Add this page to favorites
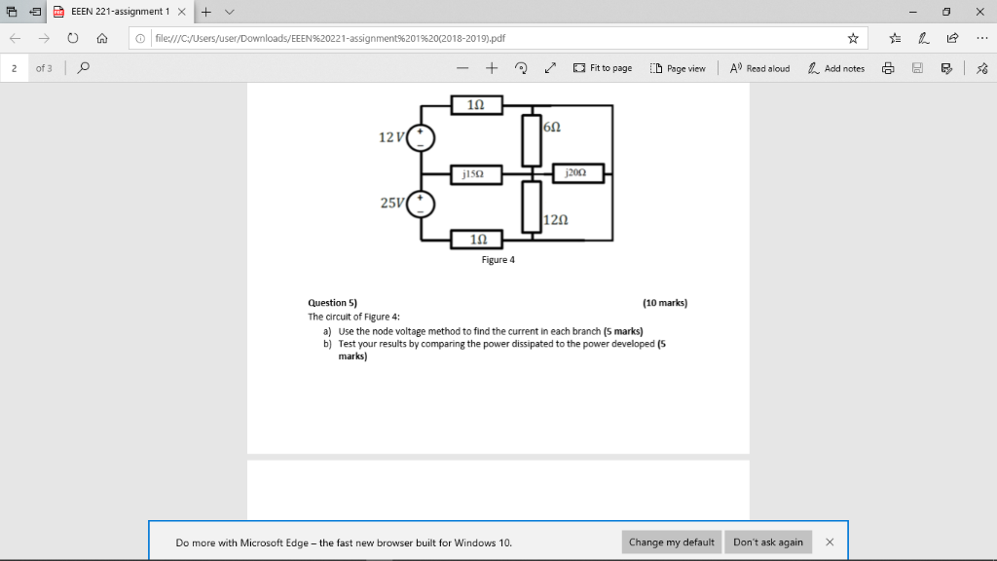The height and width of the screenshot is (561, 997). pos(852,38)
